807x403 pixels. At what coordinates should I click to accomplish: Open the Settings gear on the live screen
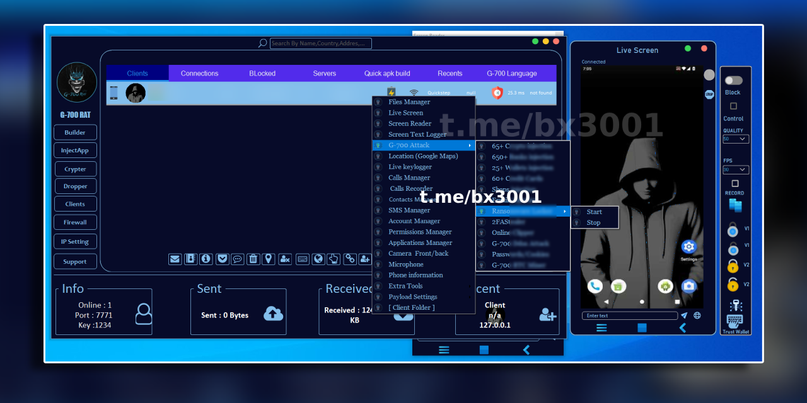coord(688,247)
